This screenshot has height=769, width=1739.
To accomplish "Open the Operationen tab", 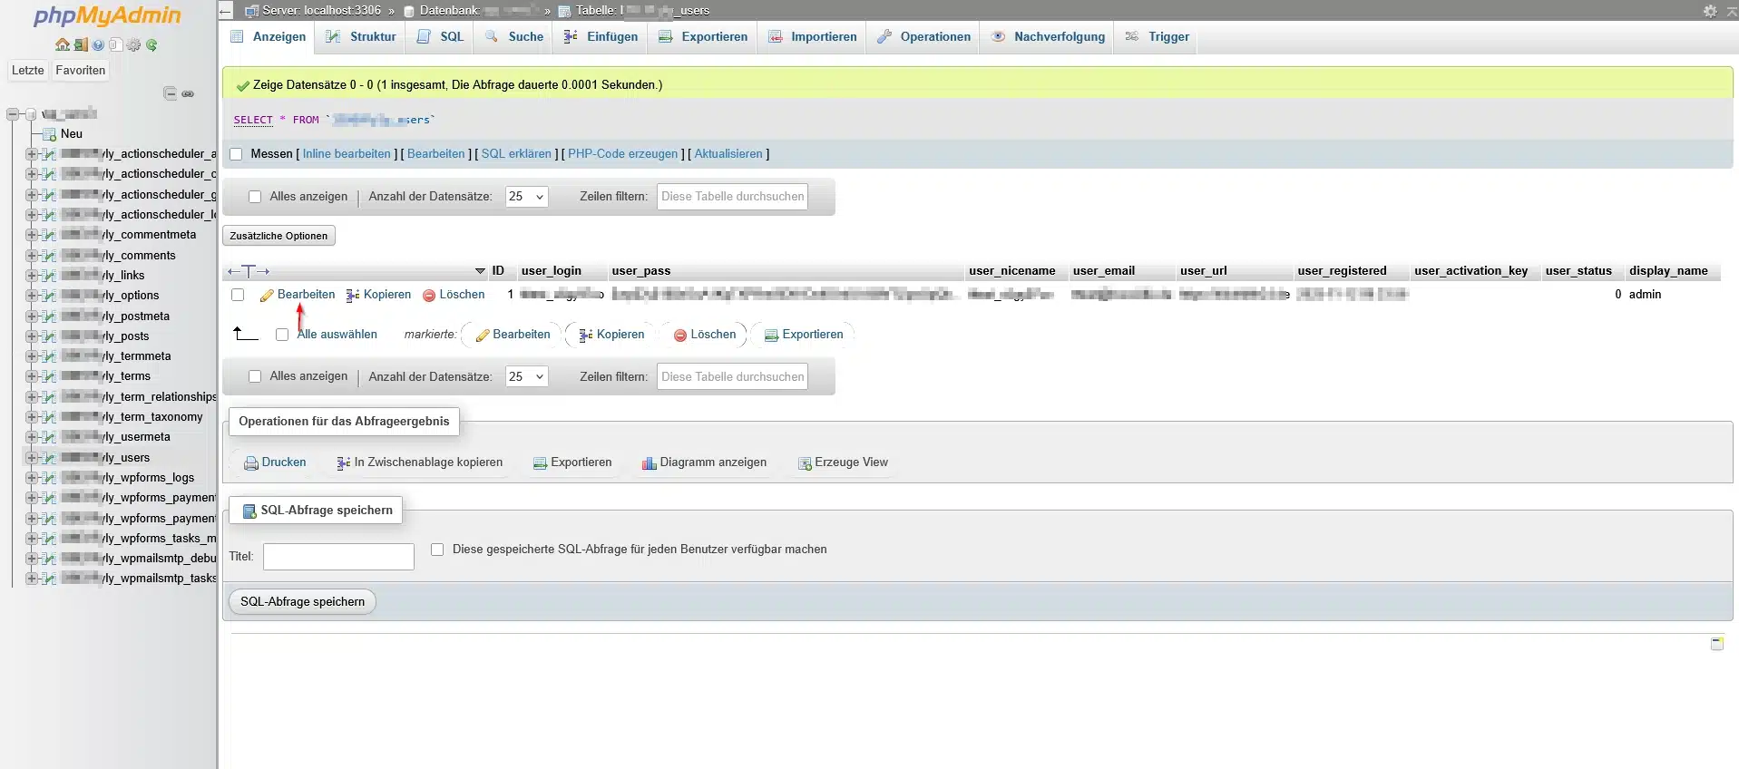I will tap(924, 37).
